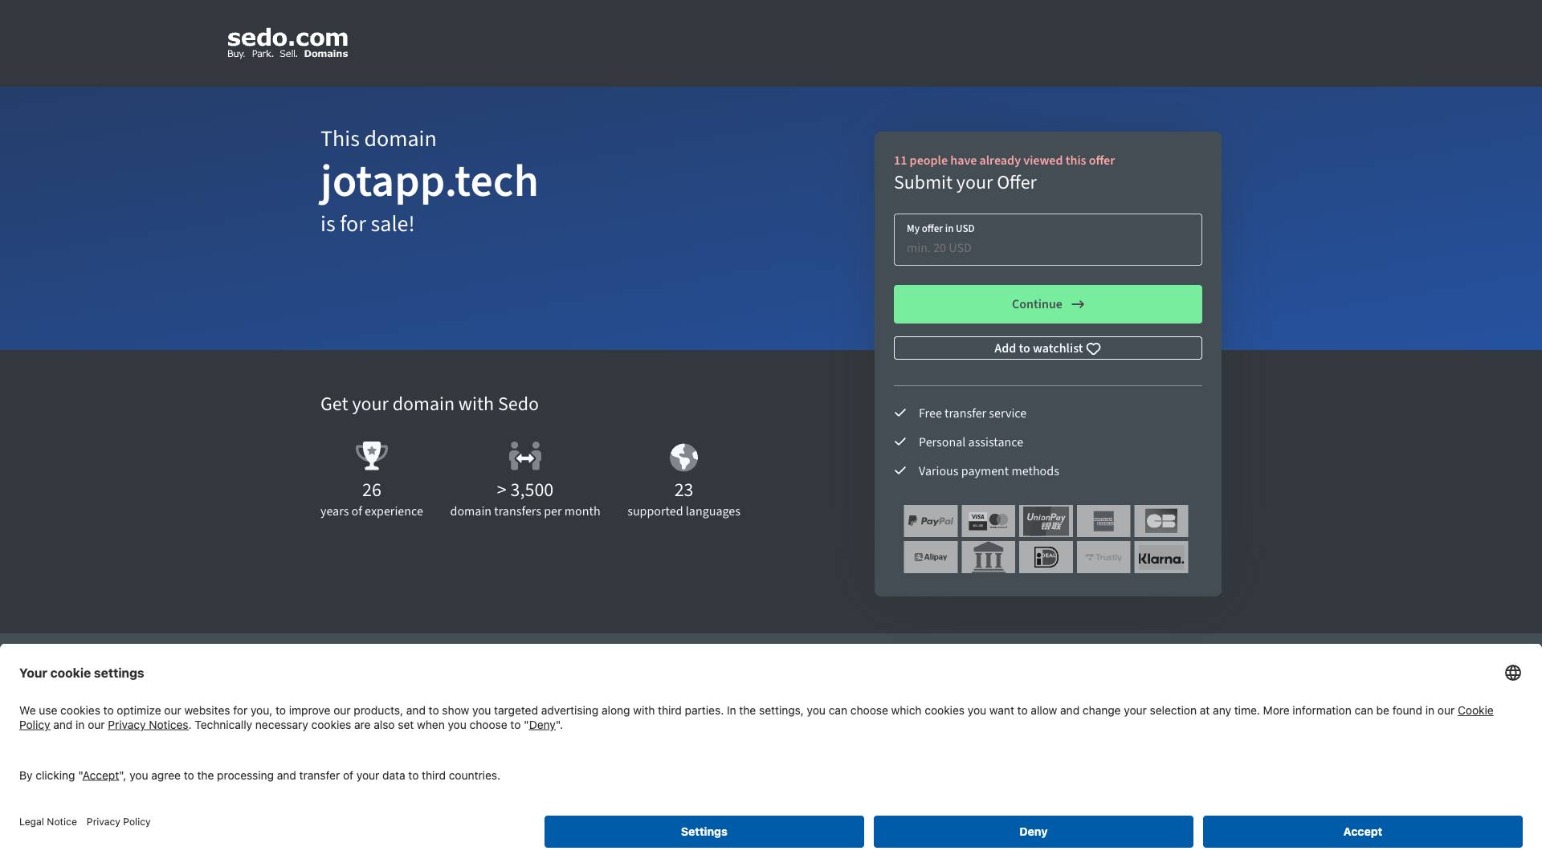
Task: Click the iDEAL payment icon
Action: [1046, 557]
